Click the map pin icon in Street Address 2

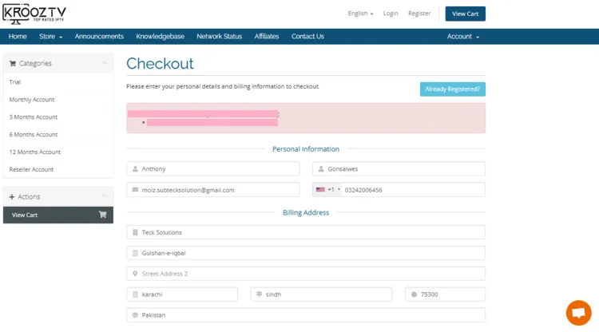(135, 274)
